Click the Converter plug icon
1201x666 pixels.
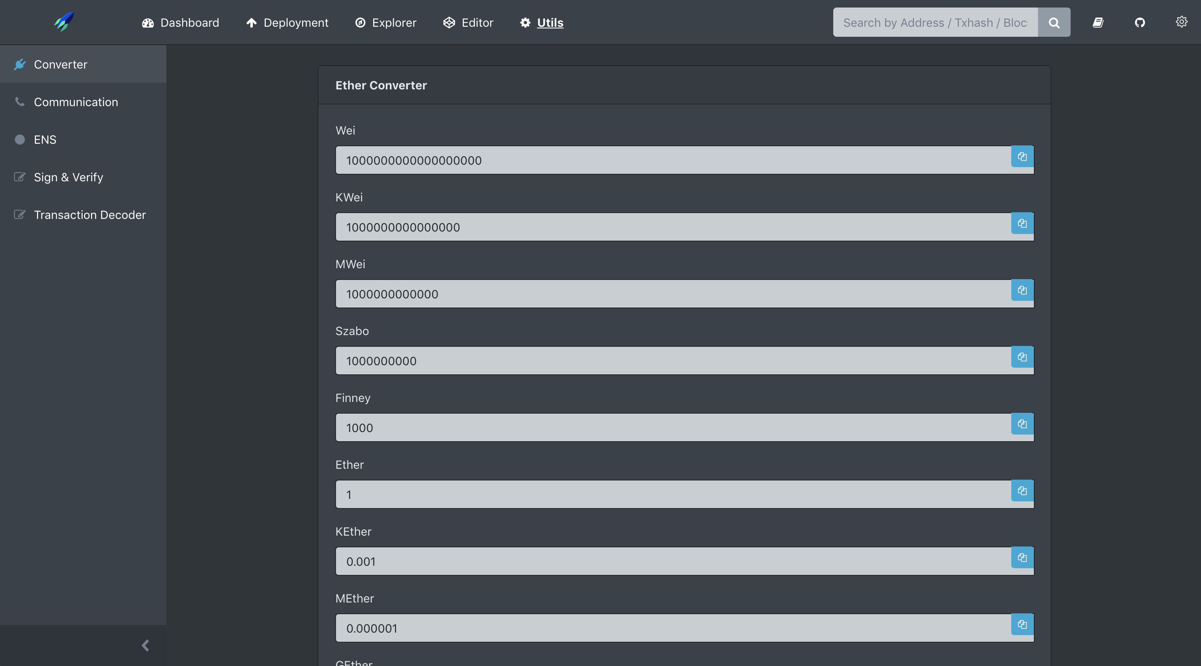click(x=20, y=64)
